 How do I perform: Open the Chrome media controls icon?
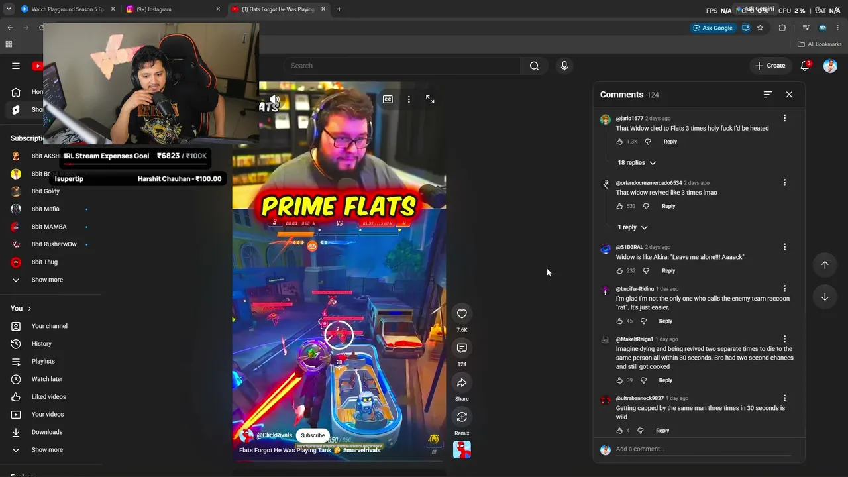(806, 28)
